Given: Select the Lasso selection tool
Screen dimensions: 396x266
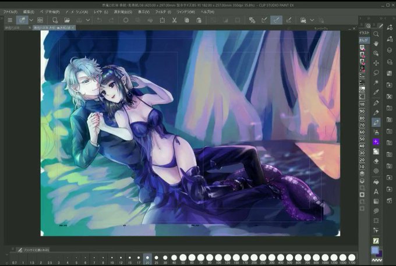Looking at the screenshot, I should click(x=376, y=73).
